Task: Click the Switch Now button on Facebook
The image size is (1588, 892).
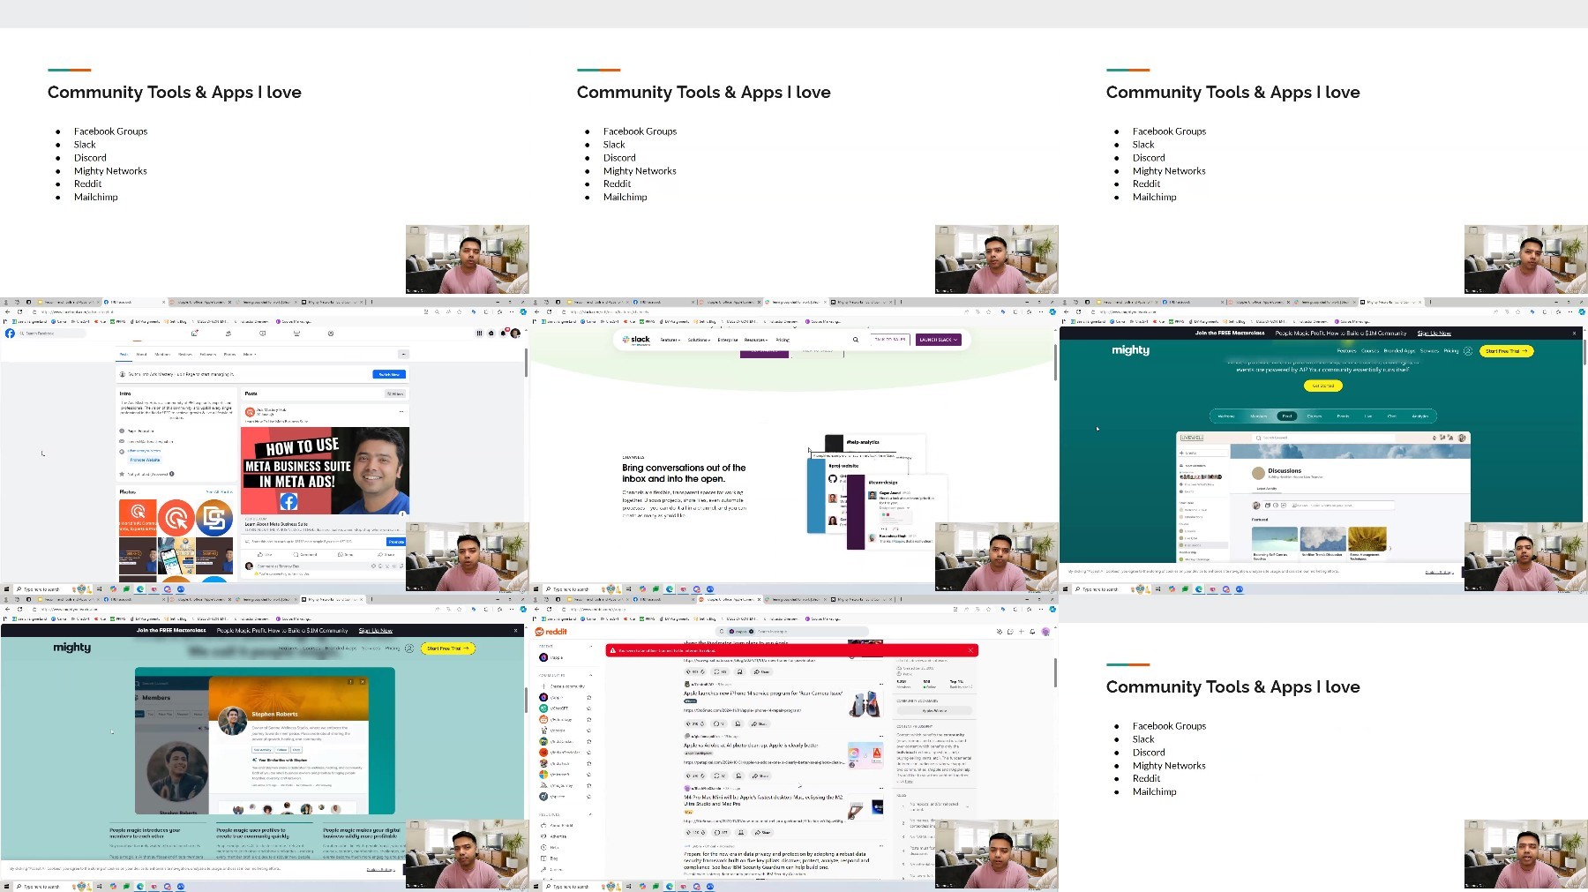Action: coord(389,374)
